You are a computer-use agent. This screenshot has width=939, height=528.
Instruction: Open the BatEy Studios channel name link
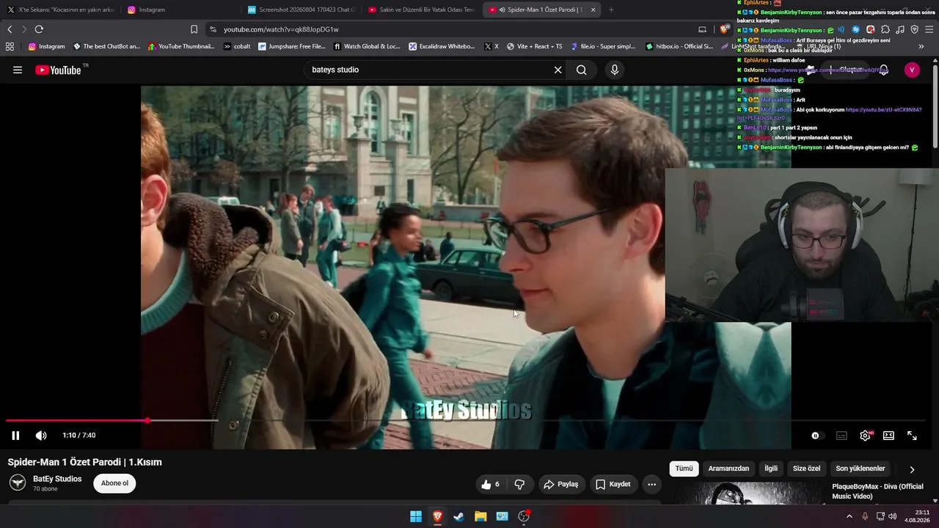point(57,479)
